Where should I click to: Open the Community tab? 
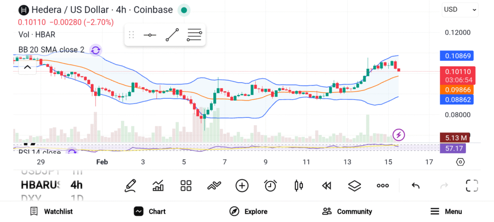coord(347,211)
